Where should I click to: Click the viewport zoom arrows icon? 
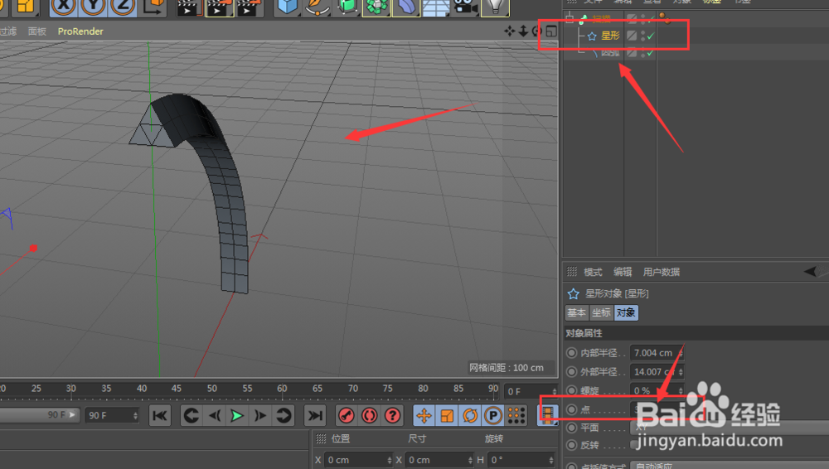[523, 31]
